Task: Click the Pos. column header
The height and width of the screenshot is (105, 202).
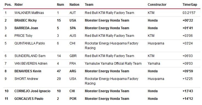Action: 8,5
